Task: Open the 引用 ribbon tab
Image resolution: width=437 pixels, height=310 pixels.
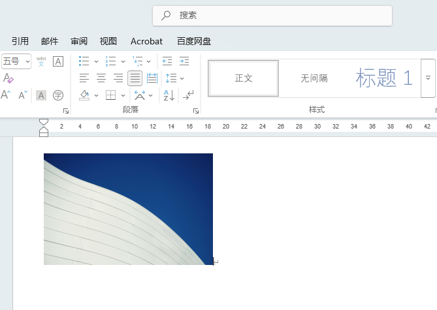Action: [20, 41]
